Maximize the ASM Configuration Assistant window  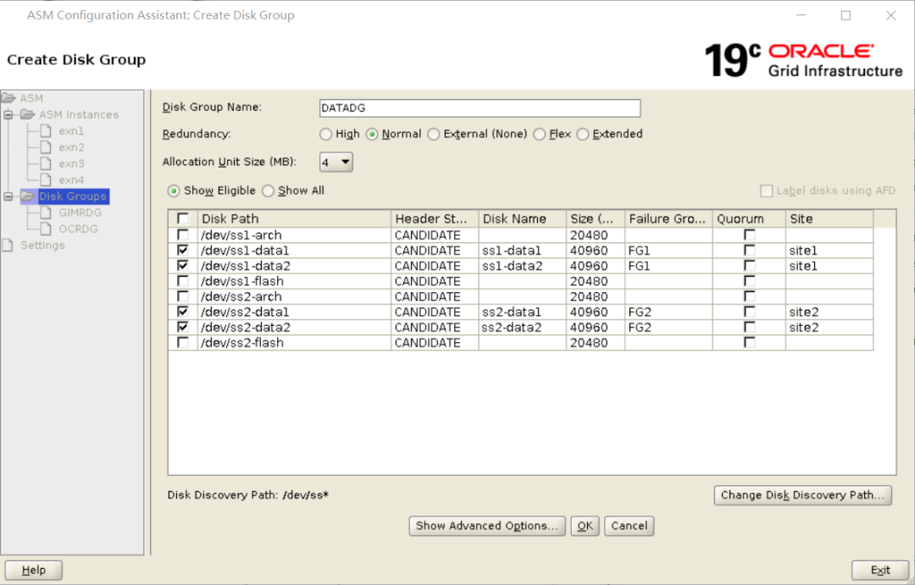(846, 16)
